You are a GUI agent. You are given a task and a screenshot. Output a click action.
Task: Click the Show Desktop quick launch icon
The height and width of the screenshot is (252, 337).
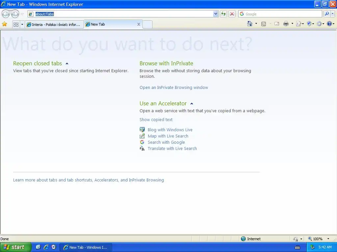[38, 247]
